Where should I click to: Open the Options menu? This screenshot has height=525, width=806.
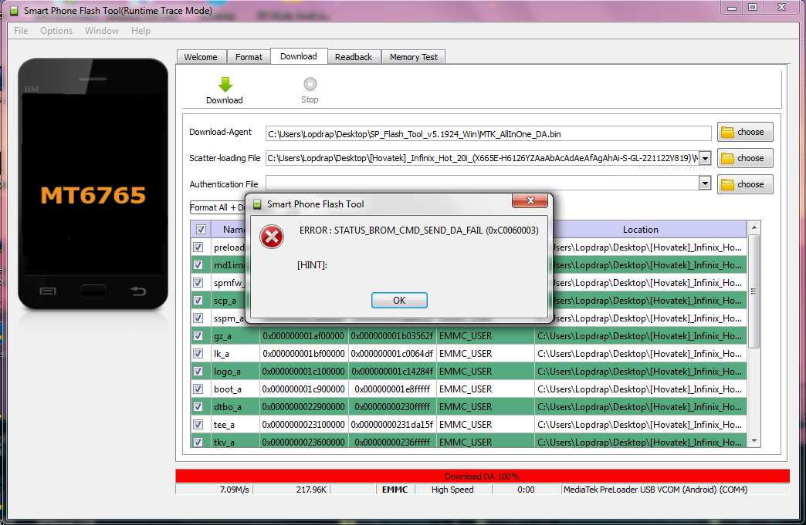click(56, 31)
